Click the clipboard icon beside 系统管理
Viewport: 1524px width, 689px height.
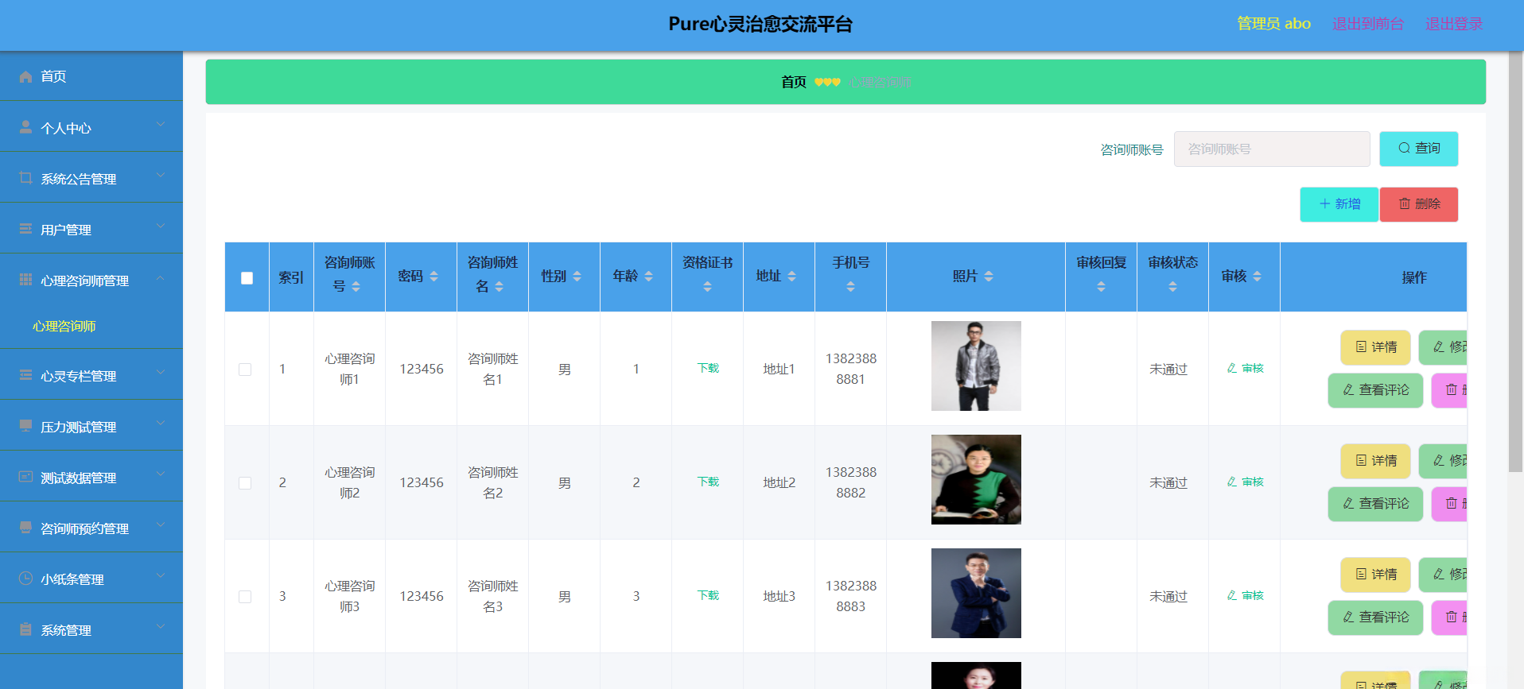tap(25, 629)
